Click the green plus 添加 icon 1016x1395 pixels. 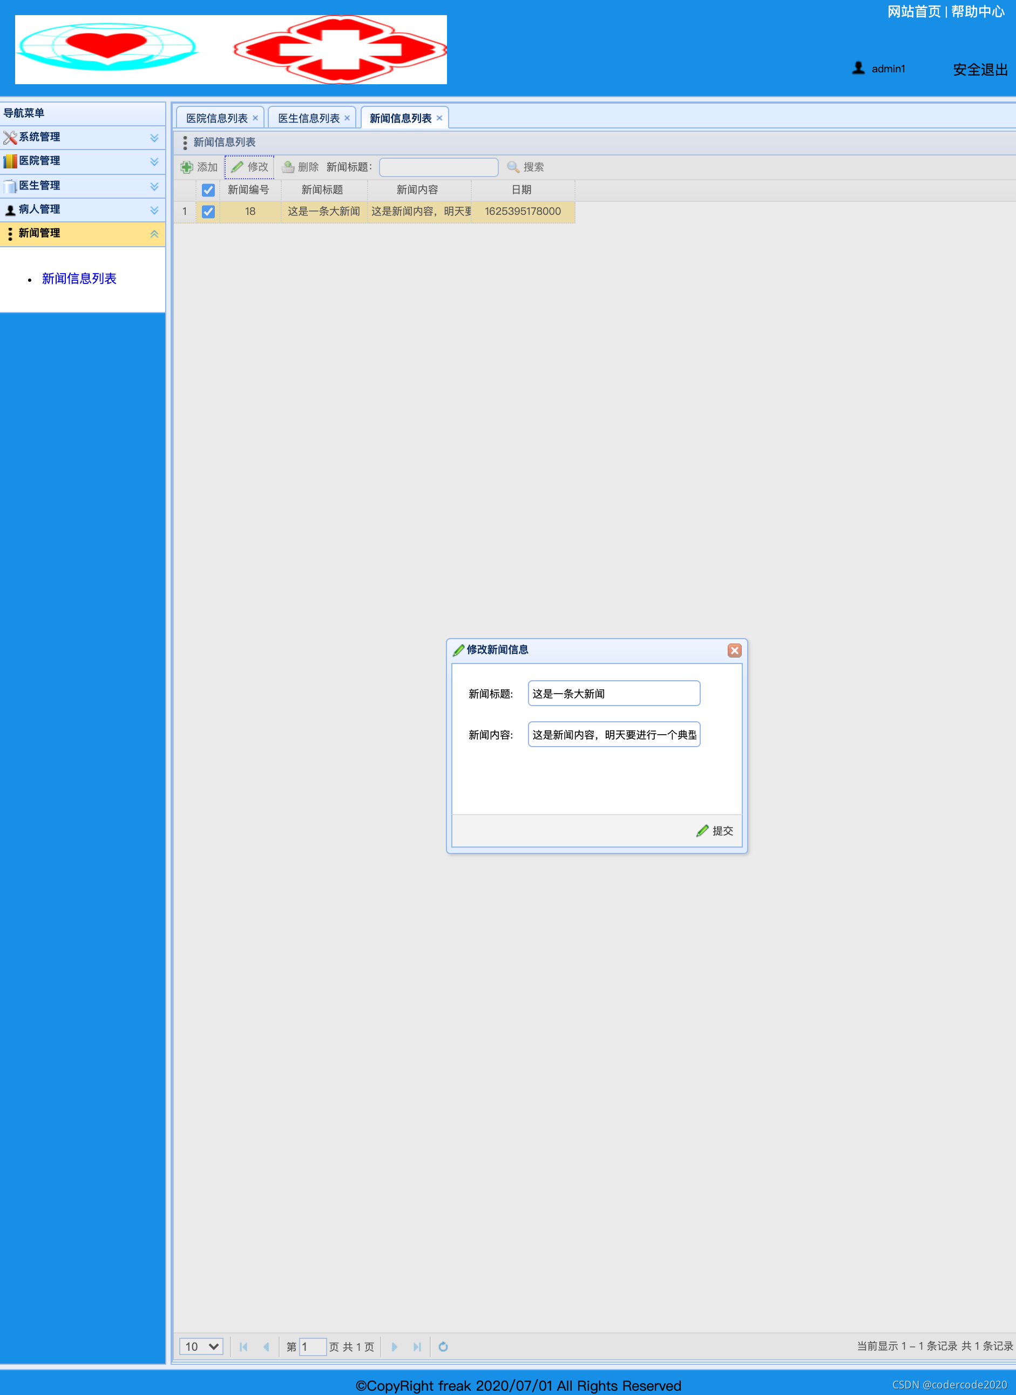click(x=187, y=167)
